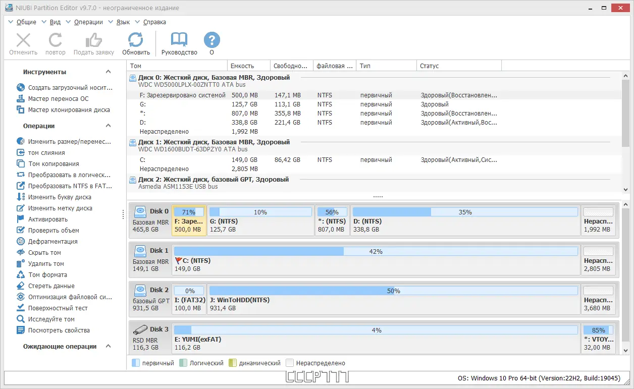This screenshot has height=389, width=634.
Task: Select D: (NTFS) partition block on Disk 0
Action: click(465, 220)
